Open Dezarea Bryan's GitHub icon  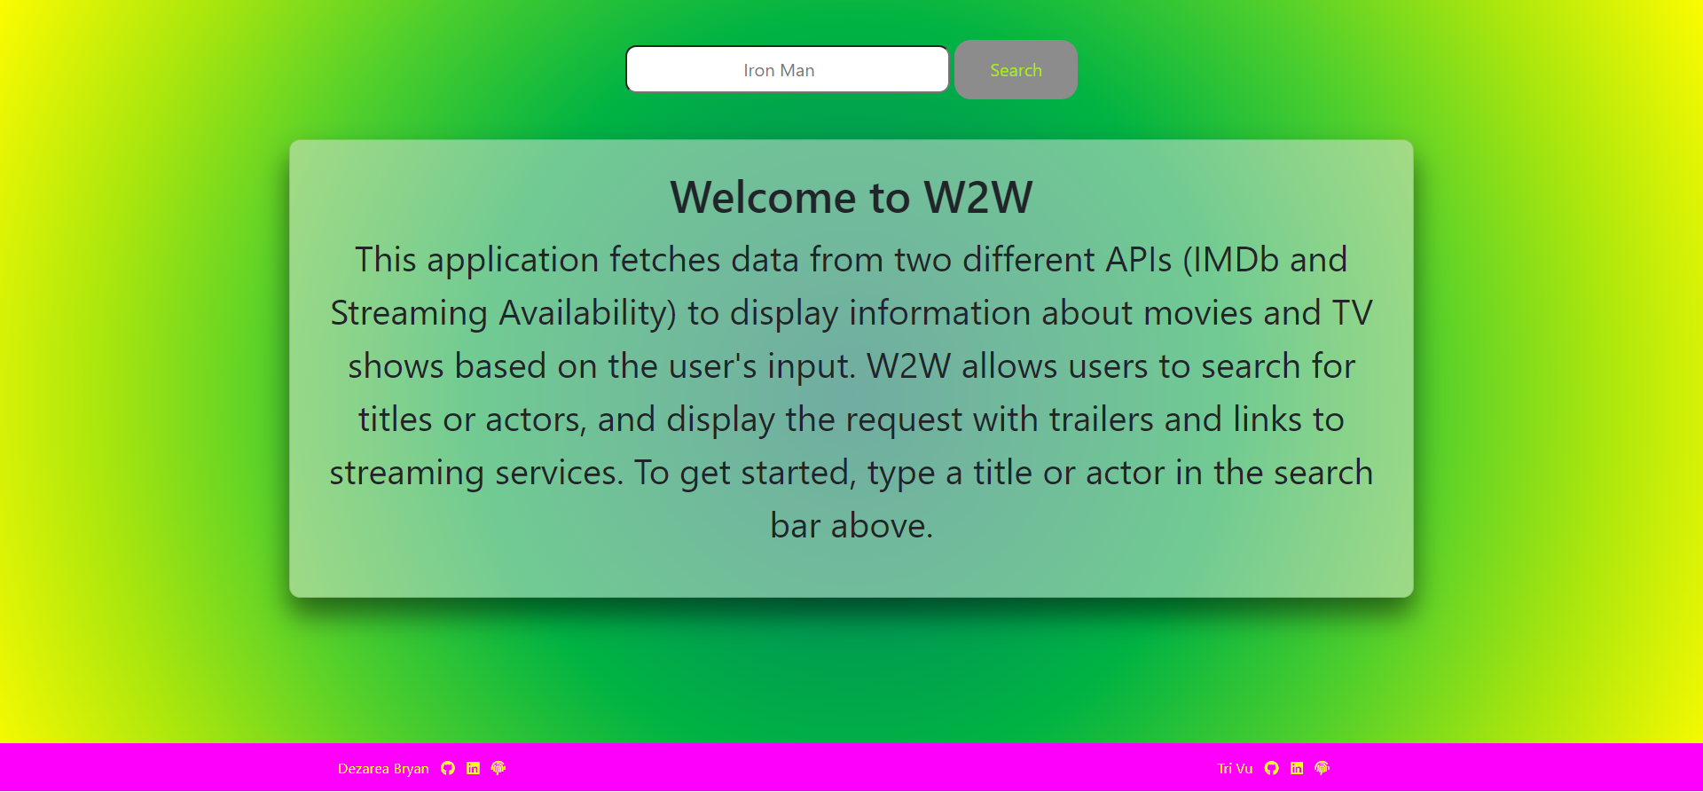tap(448, 768)
